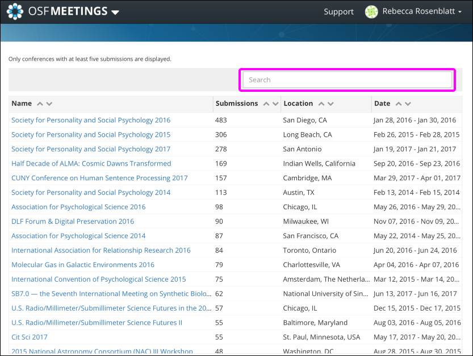Sort Date column descending
This screenshot has width=473, height=356.
(408, 104)
